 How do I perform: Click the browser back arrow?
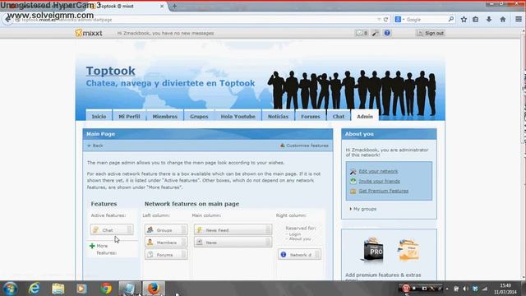(7, 20)
